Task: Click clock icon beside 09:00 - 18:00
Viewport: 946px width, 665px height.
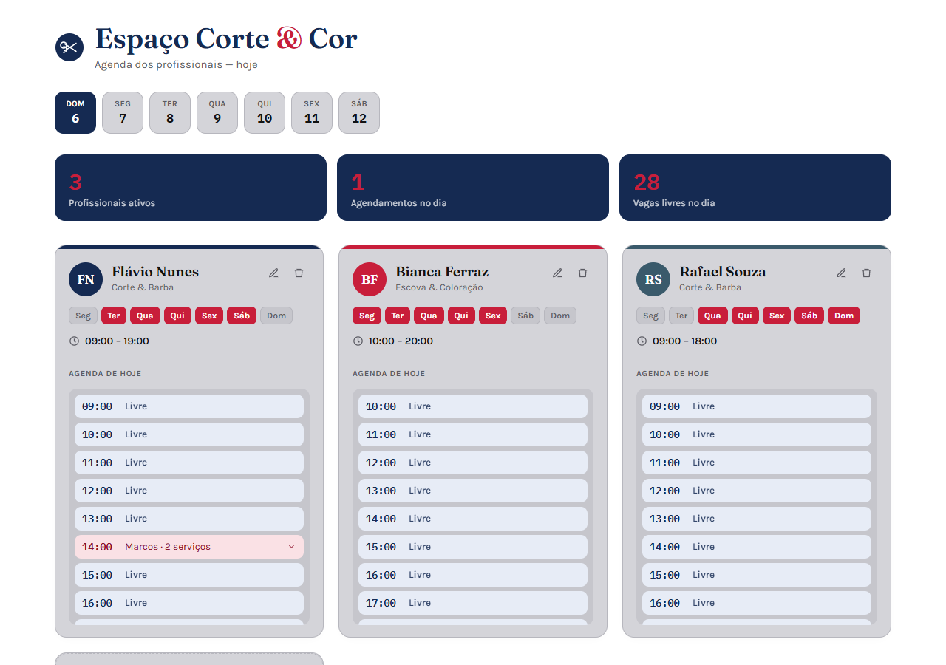Action: [x=642, y=341]
